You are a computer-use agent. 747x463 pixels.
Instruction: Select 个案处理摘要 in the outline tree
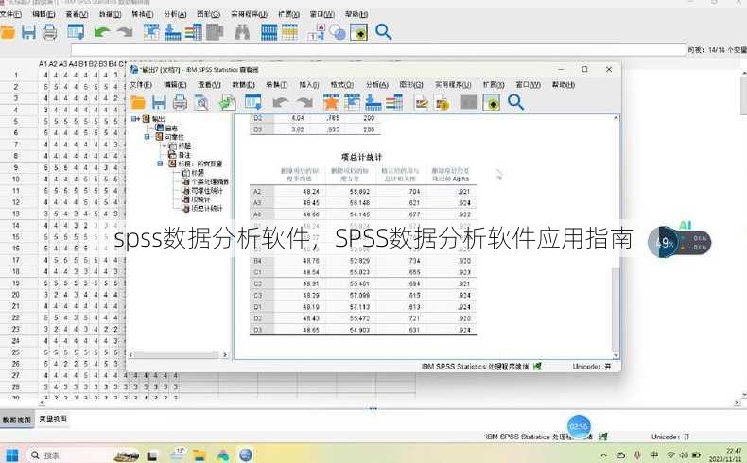[x=210, y=181]
